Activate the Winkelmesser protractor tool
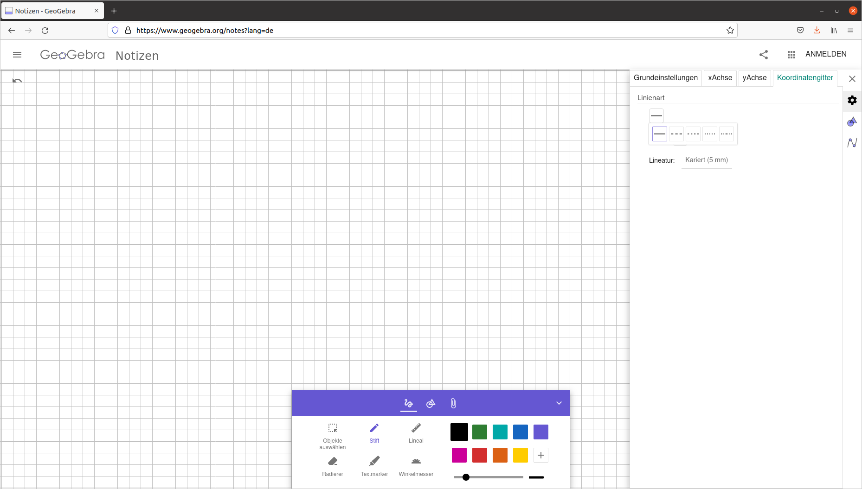 click(416, 466)
